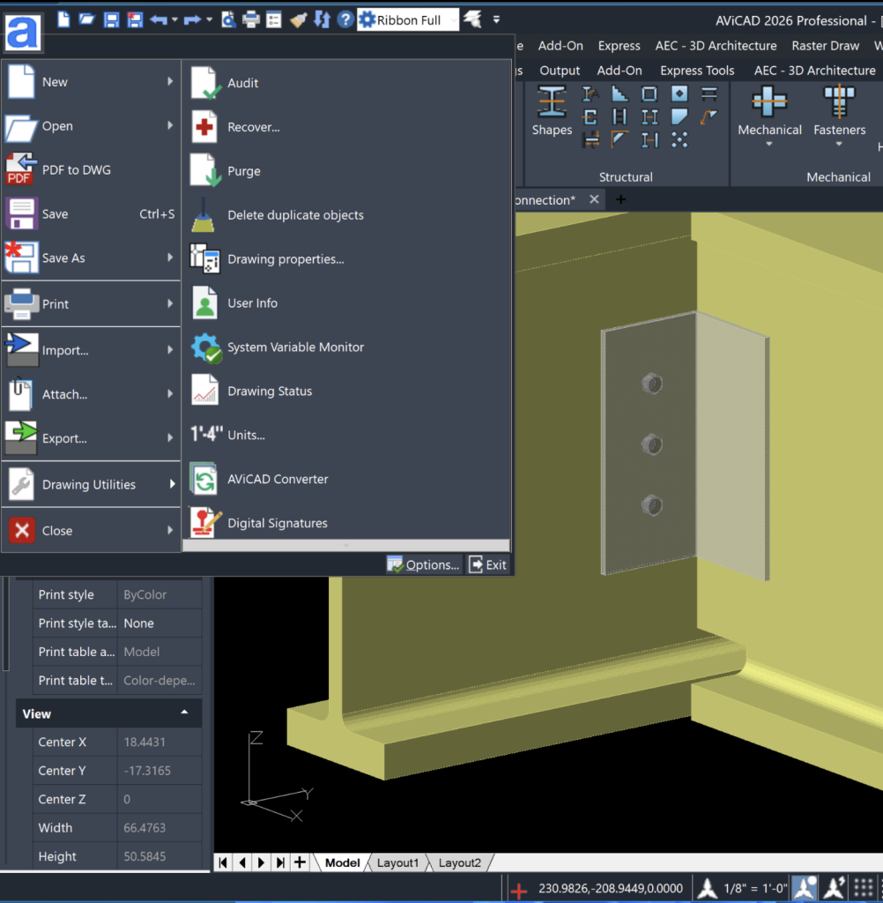Click the Redo arrow icon
This screenshot has width=883, height=903.
(x=192, y=20)
